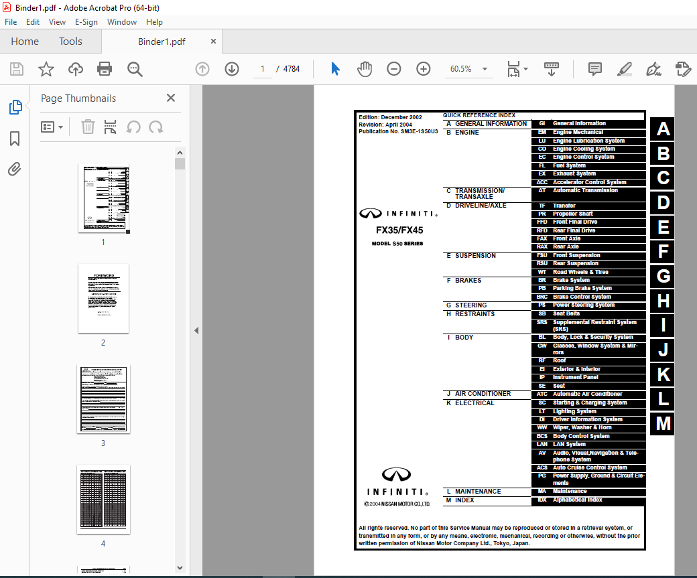Add a comment sticky note

(594, 69)
